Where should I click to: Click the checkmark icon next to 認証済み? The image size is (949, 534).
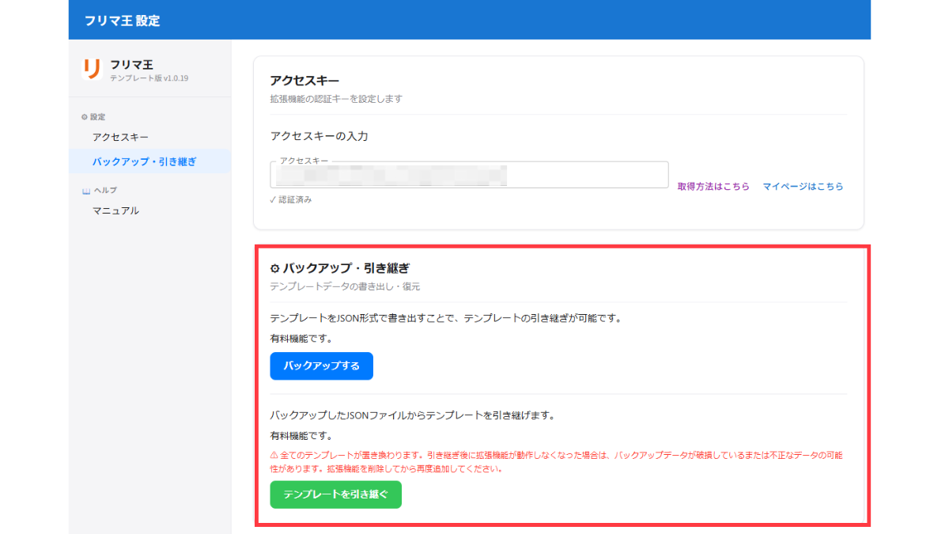point(271,200)
